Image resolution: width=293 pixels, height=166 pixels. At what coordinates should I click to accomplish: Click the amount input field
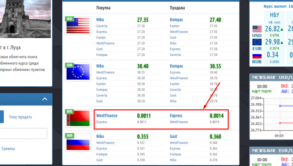click(23, 133)
